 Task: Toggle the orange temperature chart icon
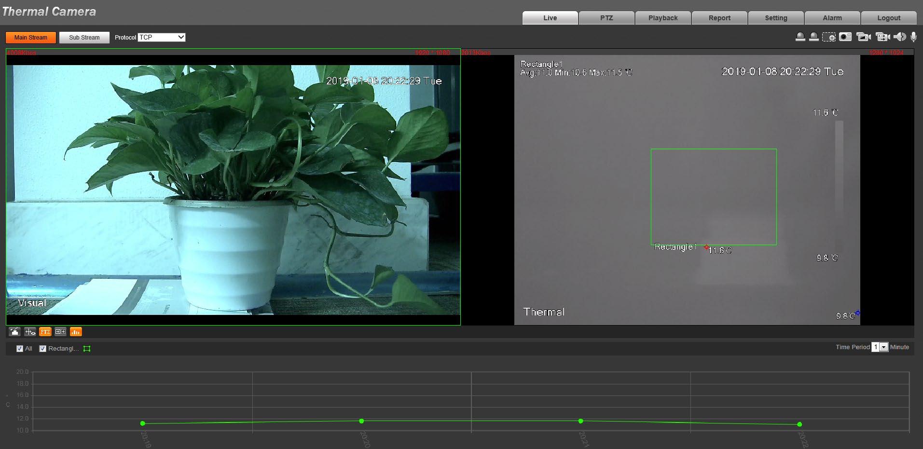pos(76,332)
